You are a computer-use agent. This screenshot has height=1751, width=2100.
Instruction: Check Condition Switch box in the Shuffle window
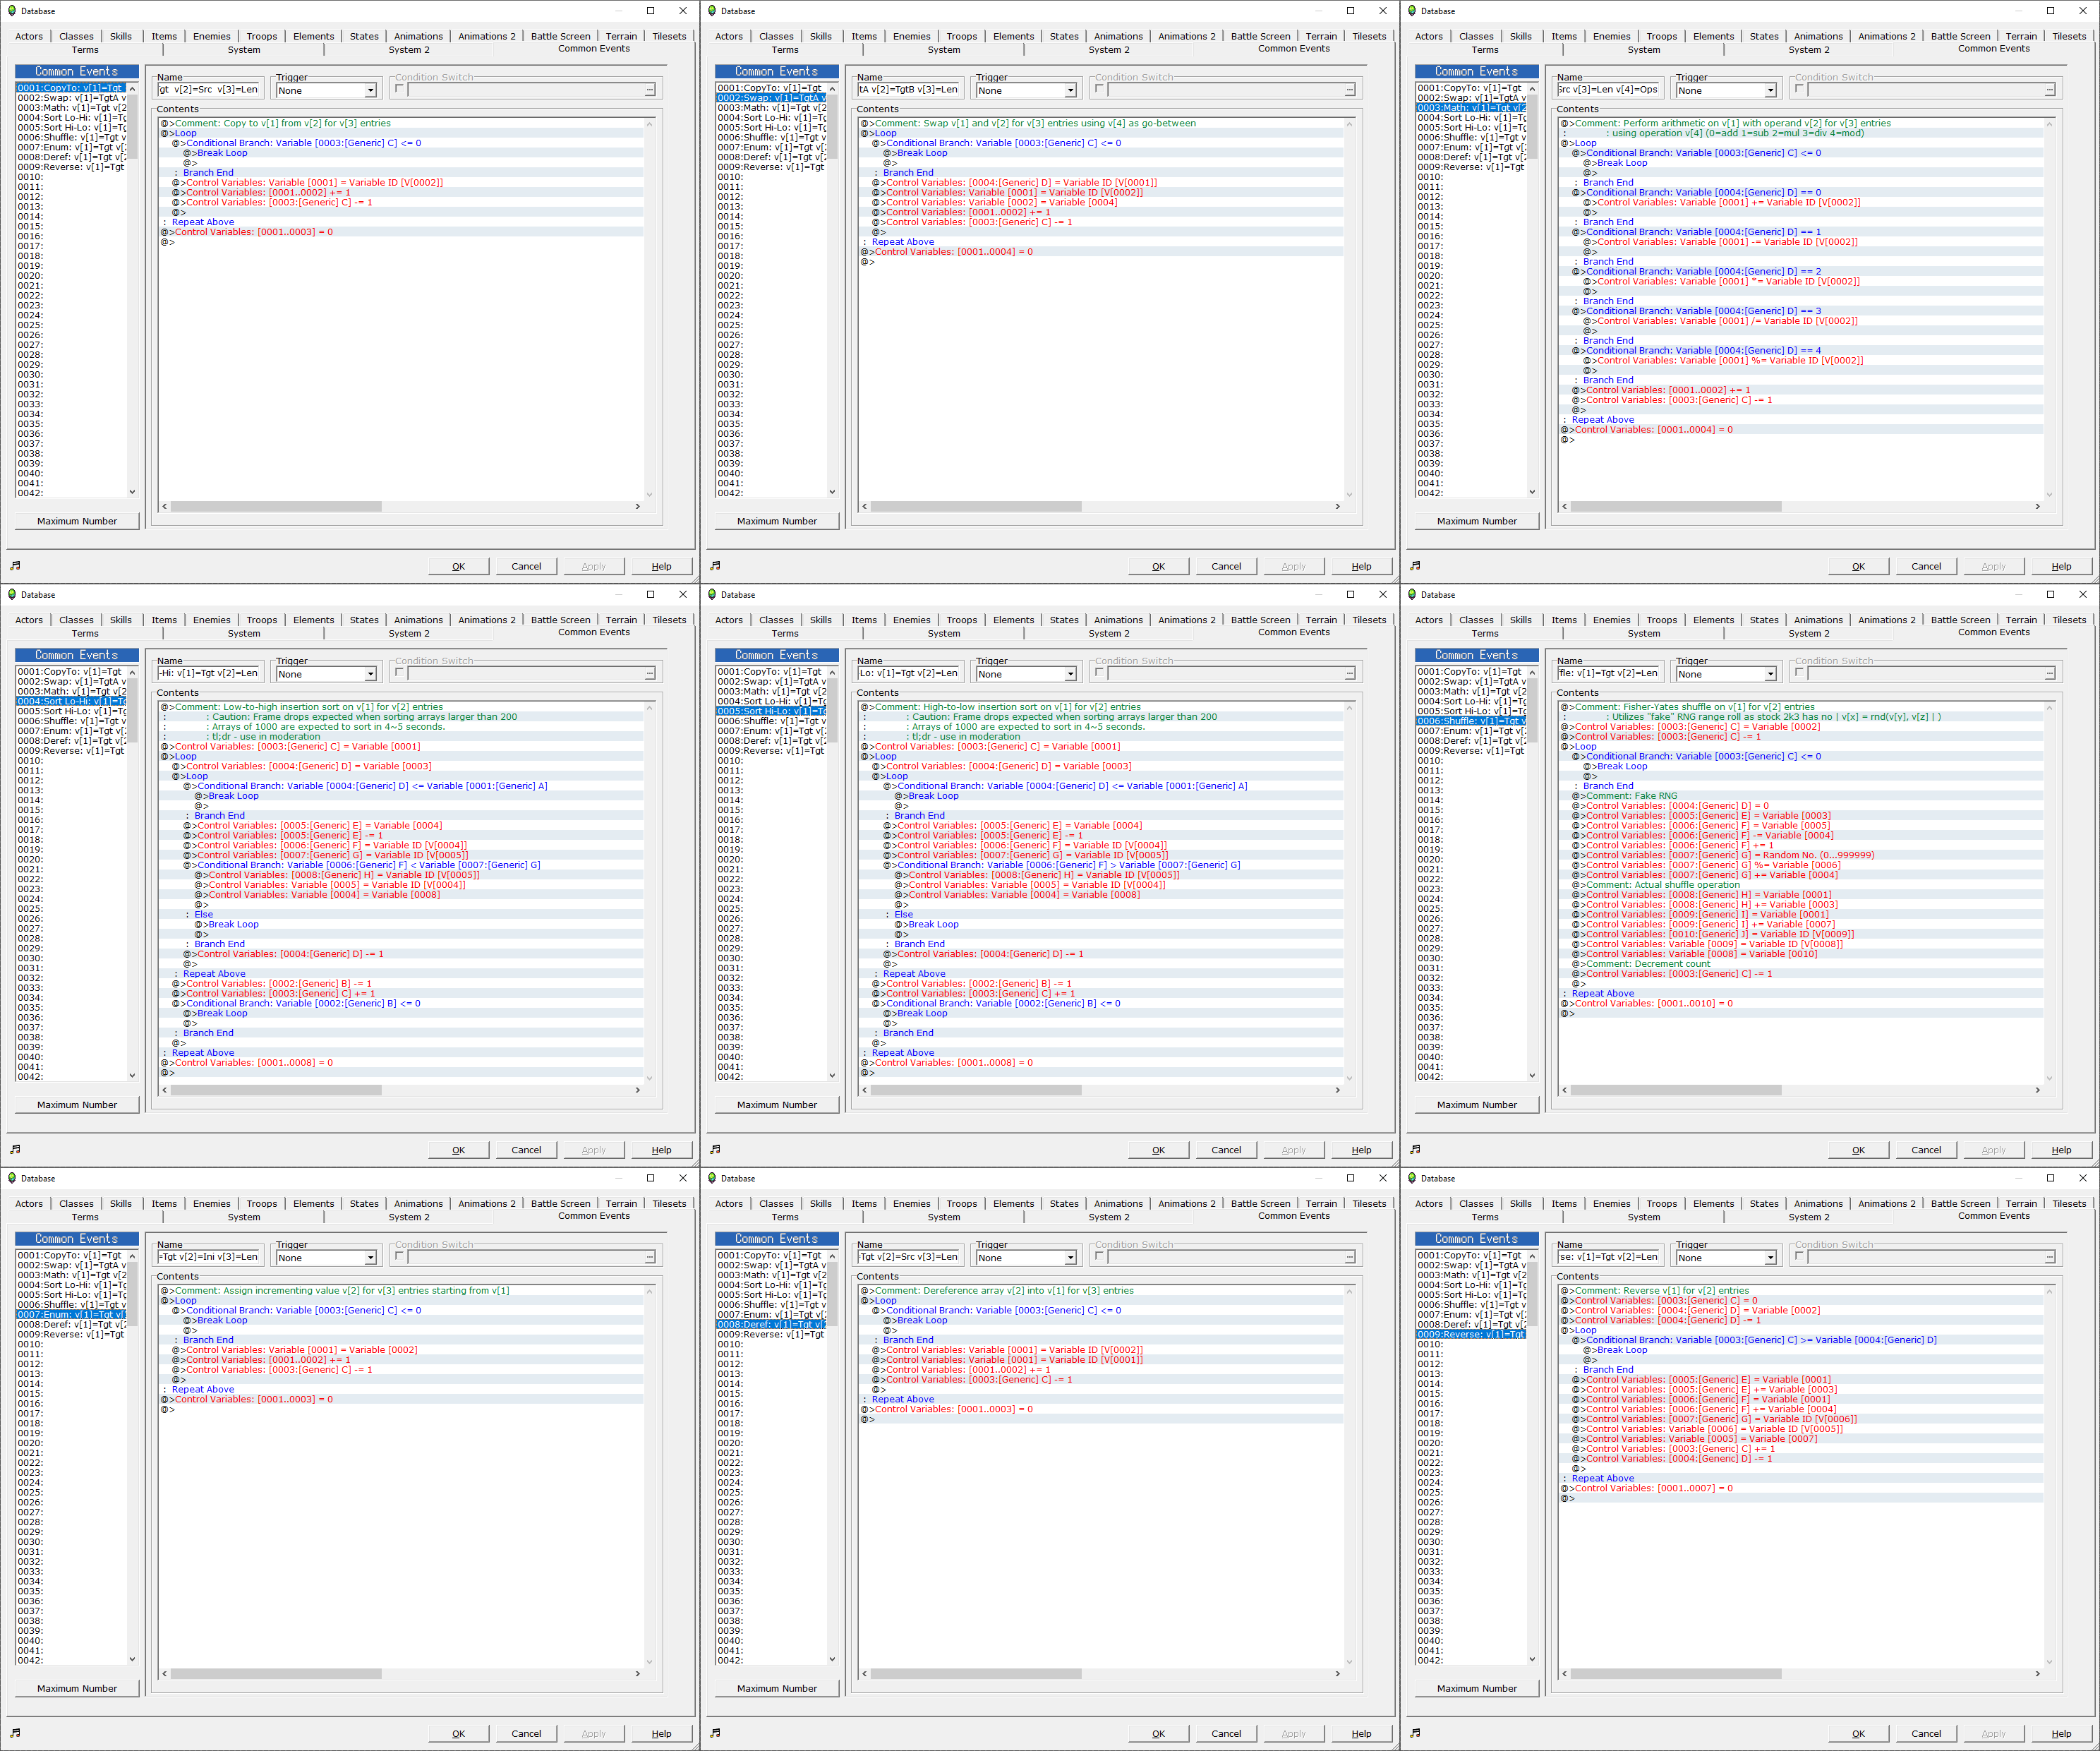coord(1799,673)
